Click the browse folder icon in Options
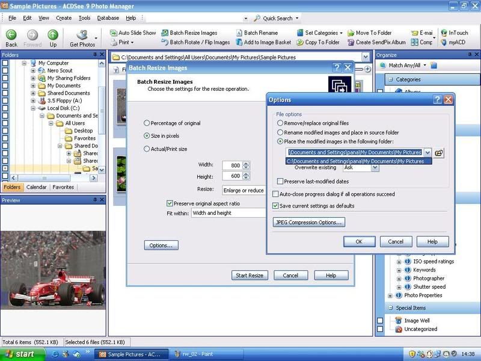481x361 pixels. tap(439, 153)
